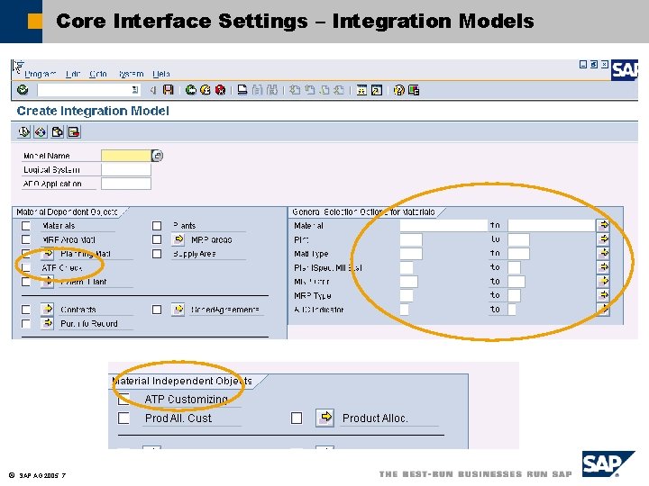649x486 pixels.
Task: Open the search help beside Model Name
Action: tap(157, 156)
